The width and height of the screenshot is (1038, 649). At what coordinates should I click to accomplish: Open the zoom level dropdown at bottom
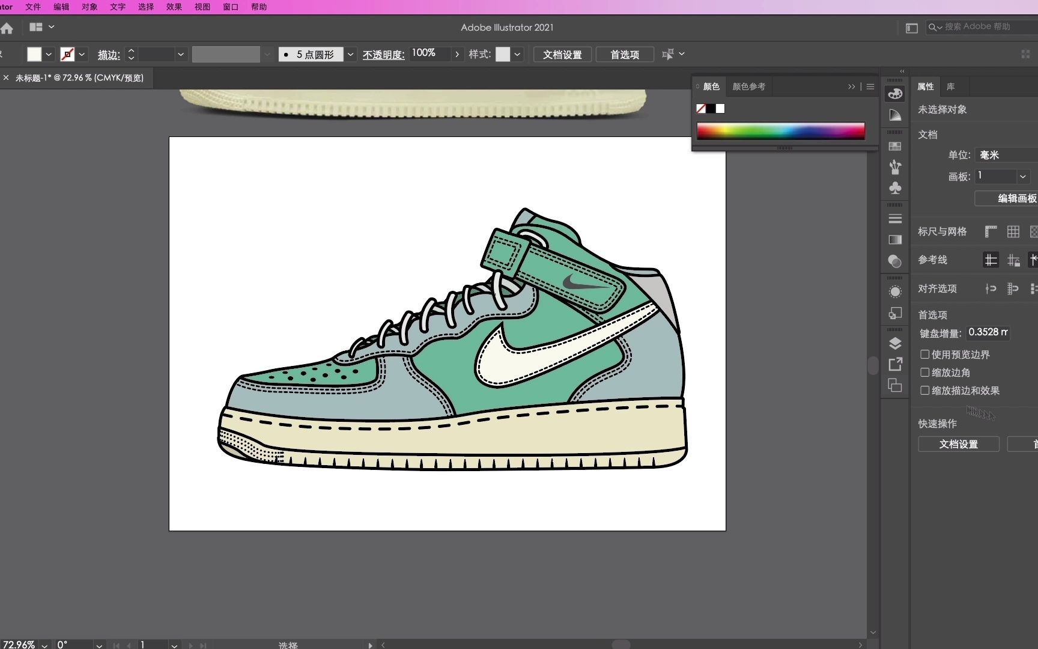pyautogui.click(x=44, y=645)
